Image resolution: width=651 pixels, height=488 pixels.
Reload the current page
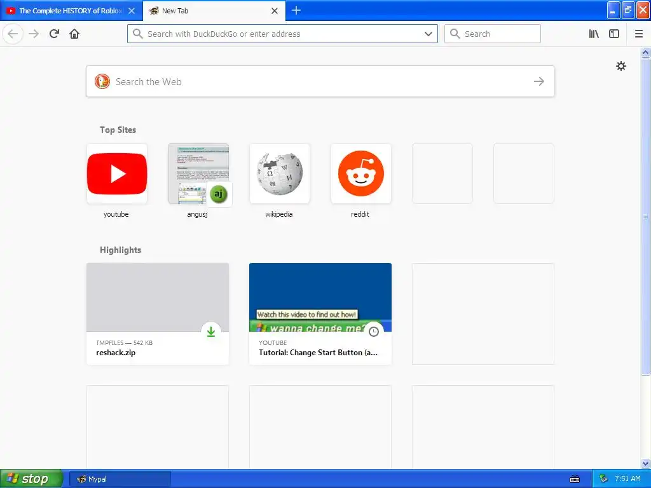point(54,34)
